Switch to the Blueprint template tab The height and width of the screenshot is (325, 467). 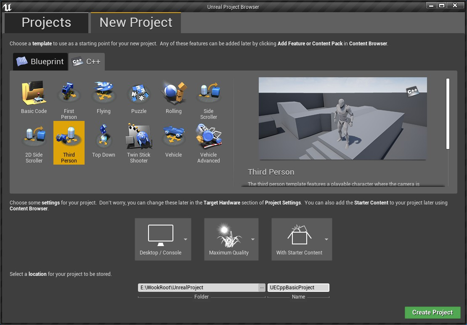coord(40,62)
